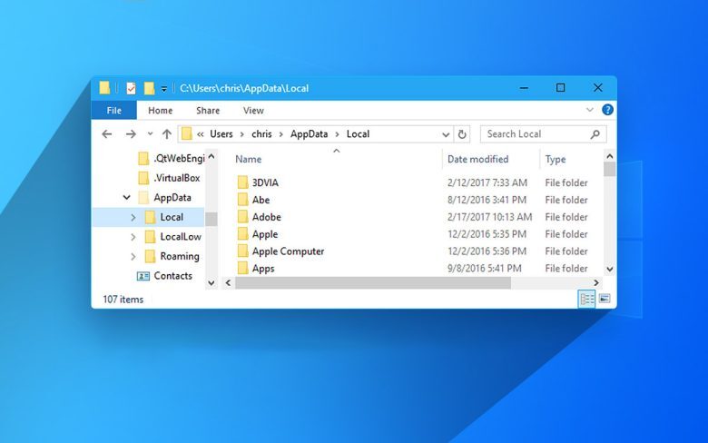Go up one folder level arrow
Image resolution: width=708 pixels, height=443 pixels.
click(x=166, y=134)
